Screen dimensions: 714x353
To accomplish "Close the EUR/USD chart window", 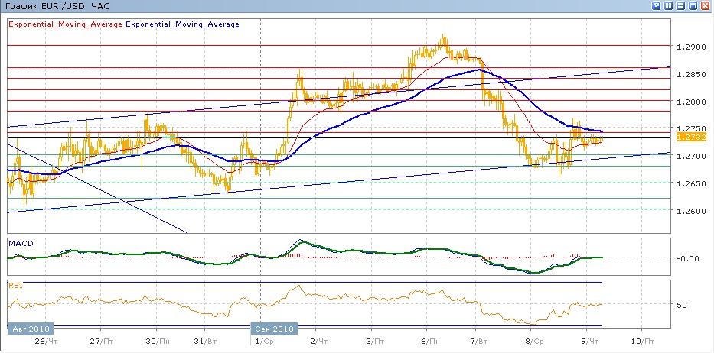I will 706,6.
